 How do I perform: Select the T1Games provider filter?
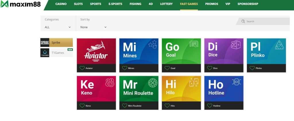57,53
